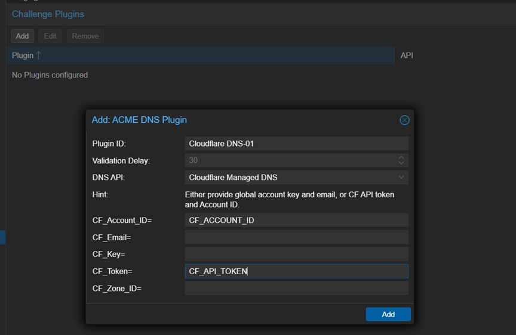Click the Add button in Challenge Plugins toolbar
Image resolution: width=516 pixels, height=335 pixels.
click(22, 36)
